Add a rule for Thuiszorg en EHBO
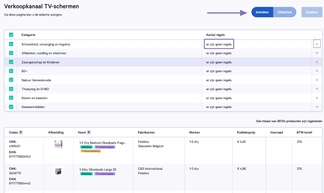This screenshot has width=324, height=193. (x=317, y=89)
